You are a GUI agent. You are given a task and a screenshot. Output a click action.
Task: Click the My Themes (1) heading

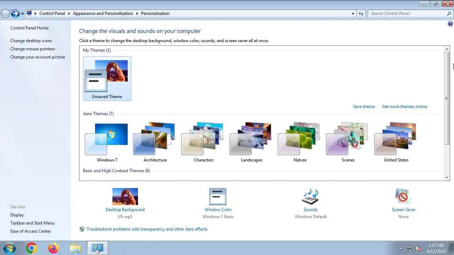pyautogui.click(x=97, y=50)
